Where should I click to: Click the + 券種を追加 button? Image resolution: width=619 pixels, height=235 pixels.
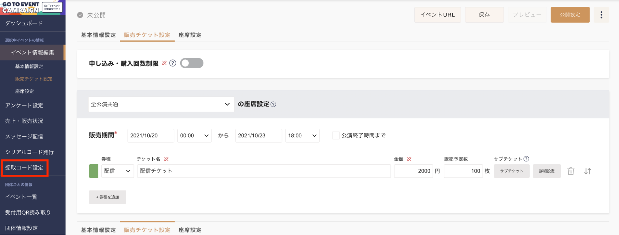click(x=107, y=197)
